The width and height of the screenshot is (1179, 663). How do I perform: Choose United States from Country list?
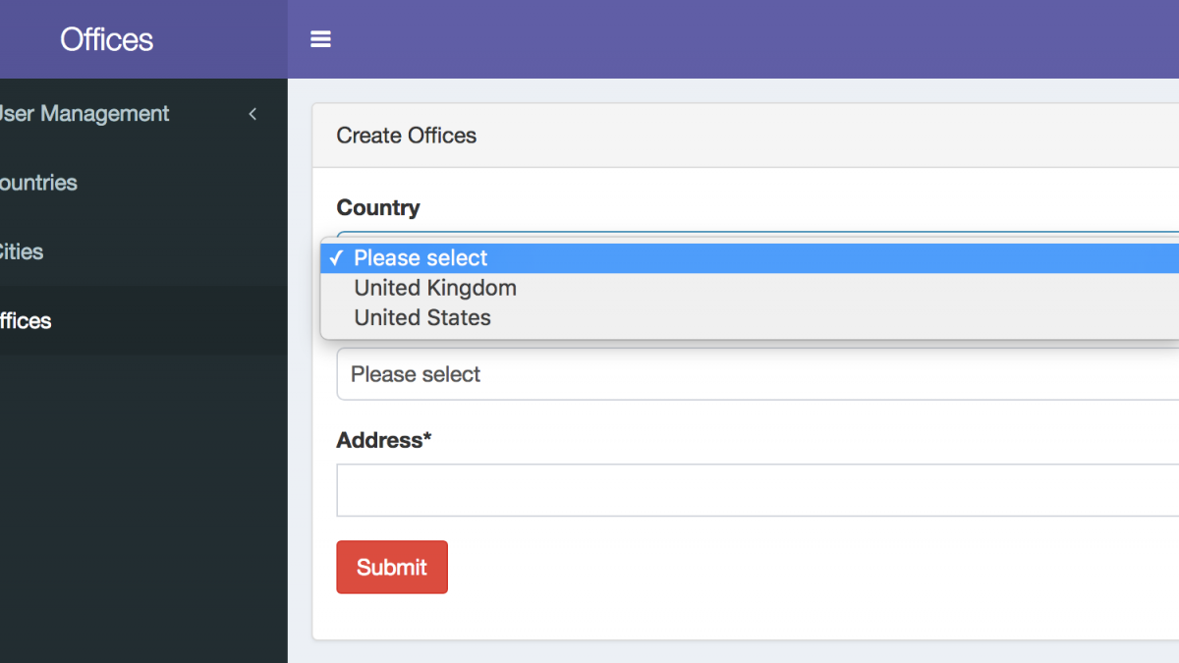pos(750,317)
